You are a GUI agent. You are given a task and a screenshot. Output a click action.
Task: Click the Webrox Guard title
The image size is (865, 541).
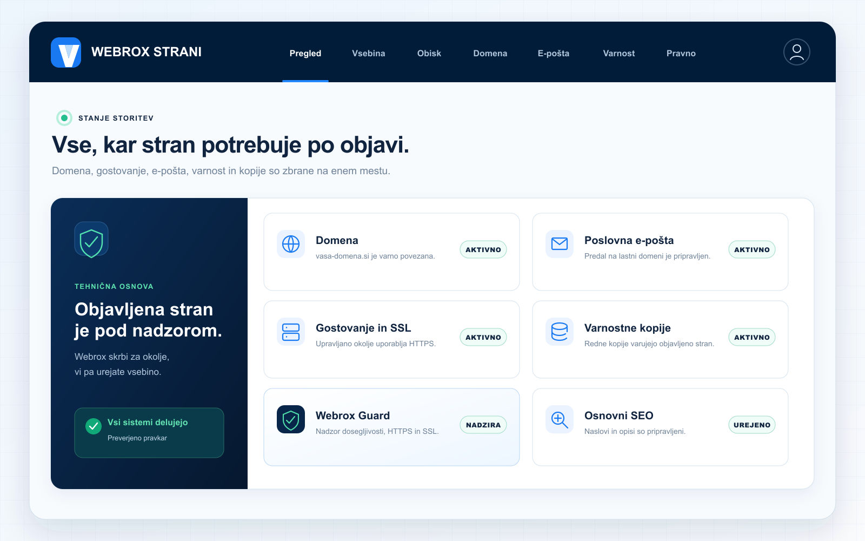(x=352, y=415)
